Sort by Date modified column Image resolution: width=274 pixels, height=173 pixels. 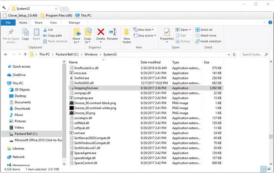coord(155,62)
